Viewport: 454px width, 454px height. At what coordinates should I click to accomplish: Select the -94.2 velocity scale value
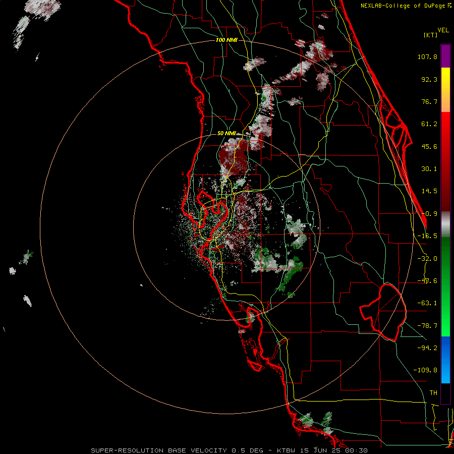pos(427,348)
